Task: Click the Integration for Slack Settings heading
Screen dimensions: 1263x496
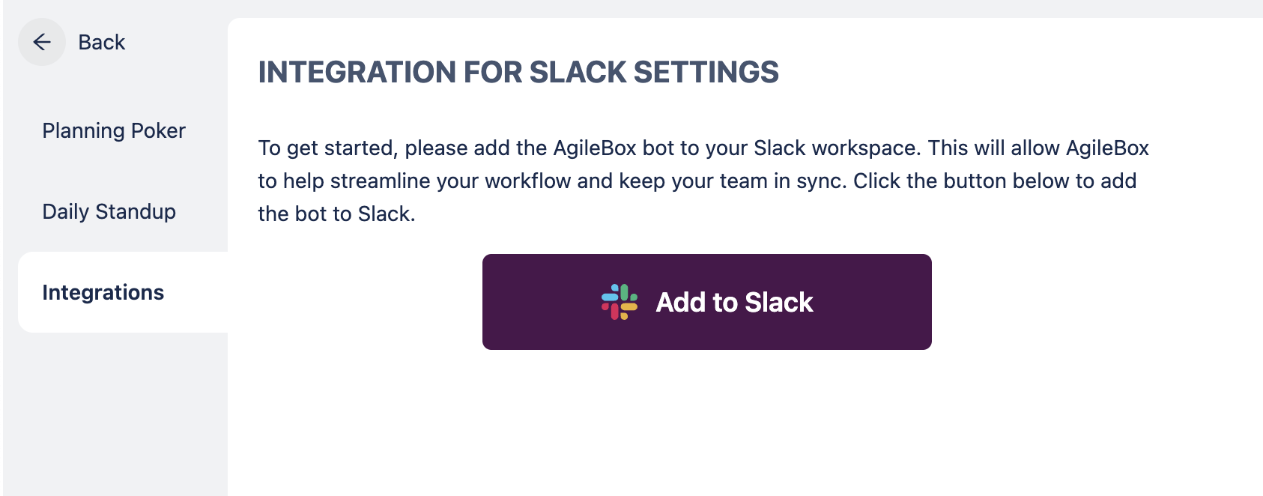Action: pyautogui.click(x=518, y=73)
